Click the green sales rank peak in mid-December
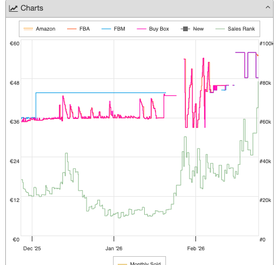 click(x=67, y=154)
